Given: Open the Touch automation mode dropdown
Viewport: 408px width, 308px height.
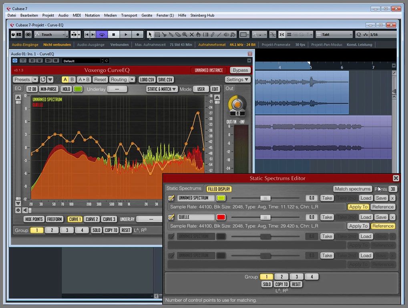Looking at the screenshot, I should [x=52, y=34].
